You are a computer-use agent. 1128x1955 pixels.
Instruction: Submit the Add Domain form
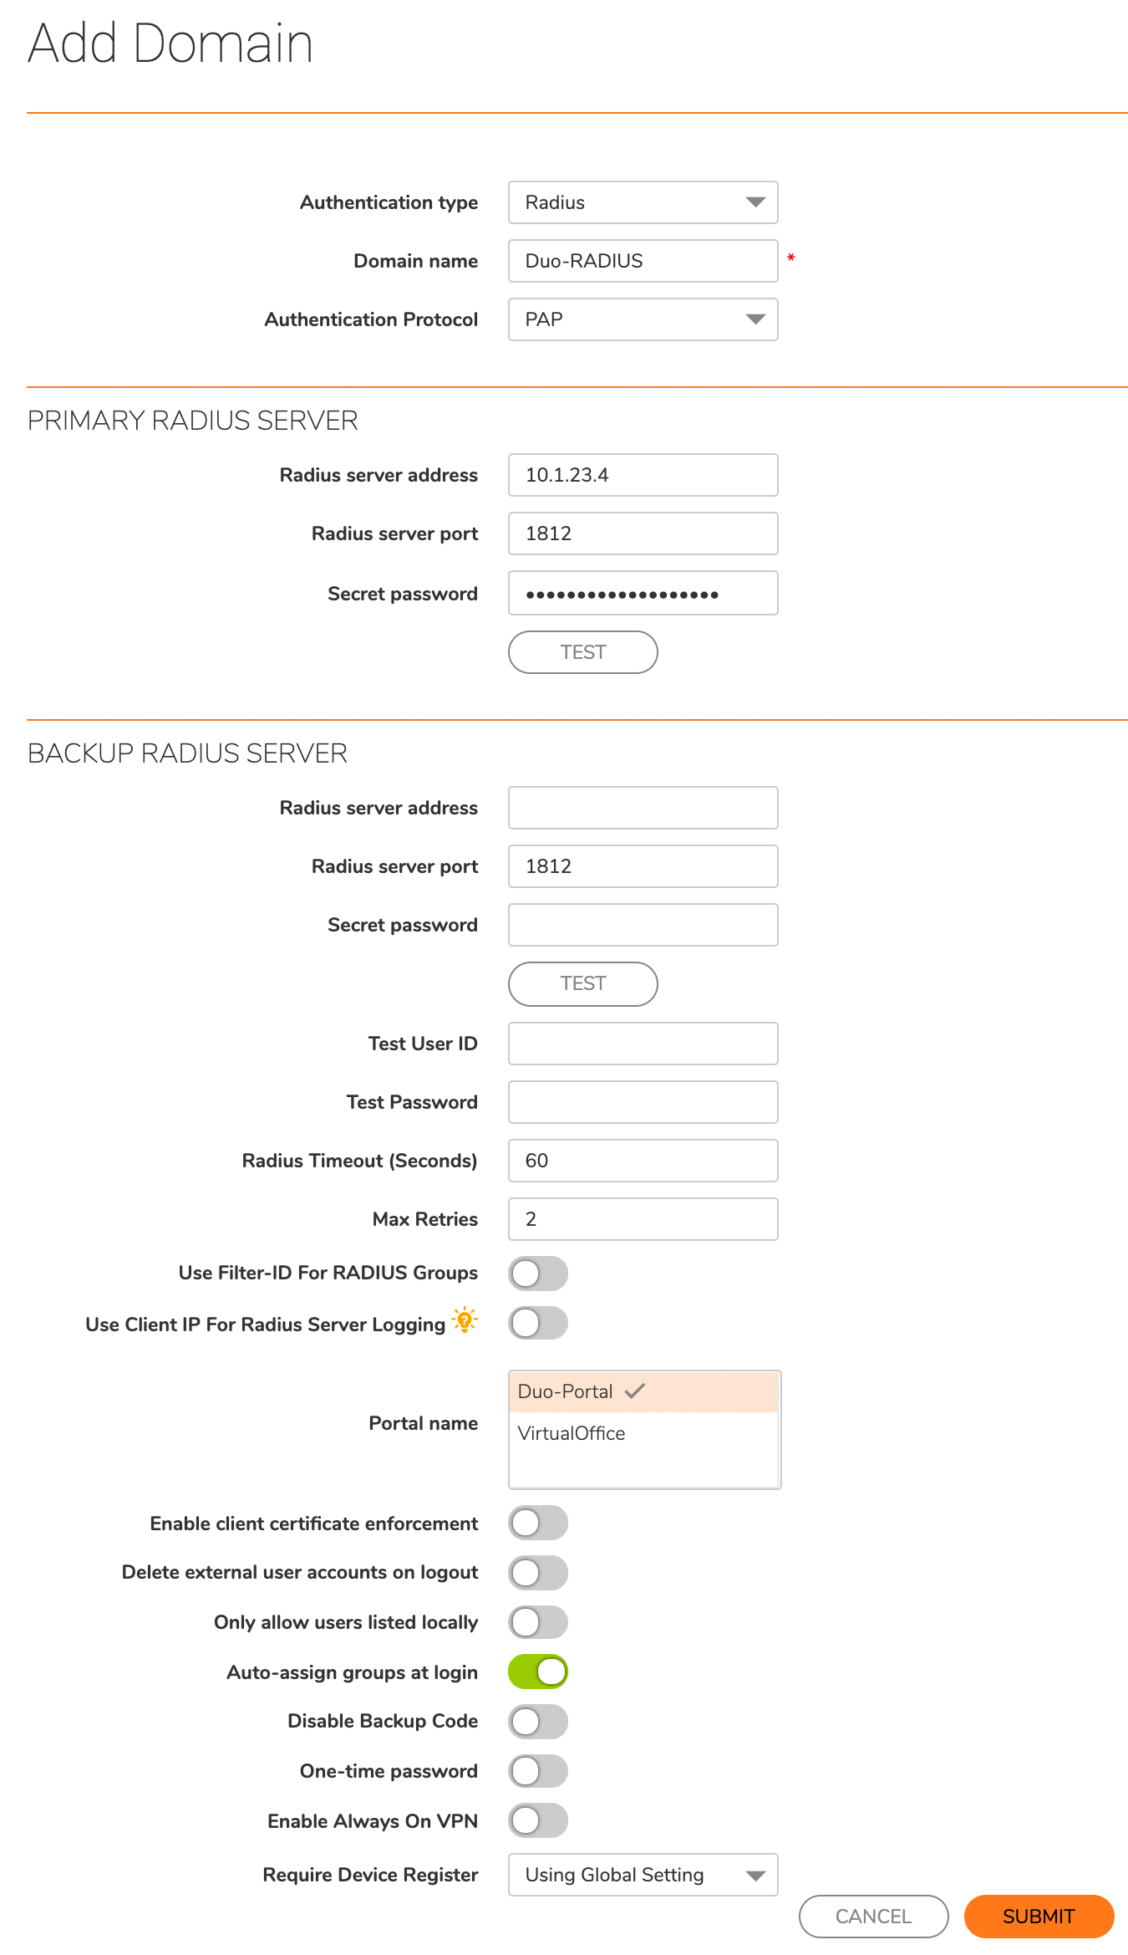click(x=1039, y=1917)
